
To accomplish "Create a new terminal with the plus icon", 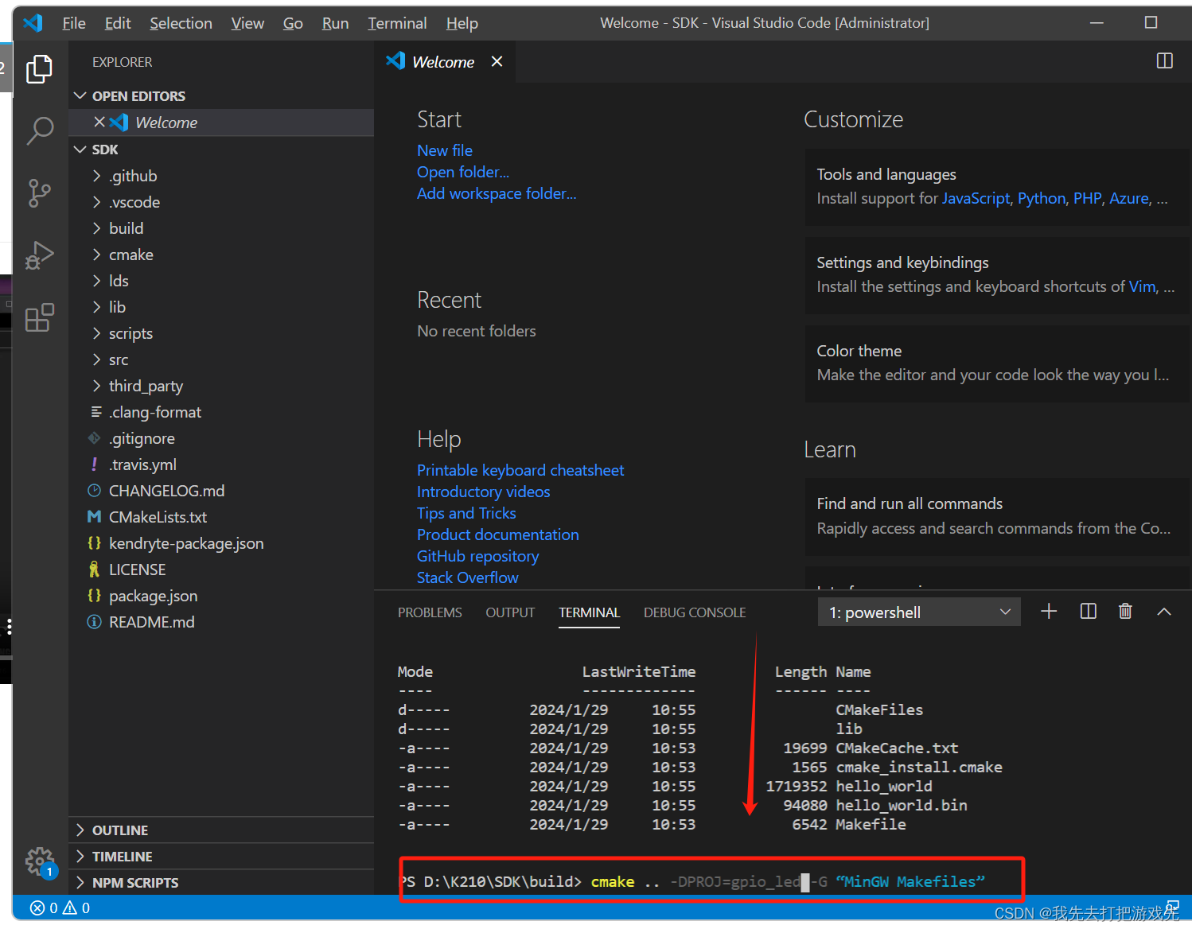I will click(x=1049, y=611).
